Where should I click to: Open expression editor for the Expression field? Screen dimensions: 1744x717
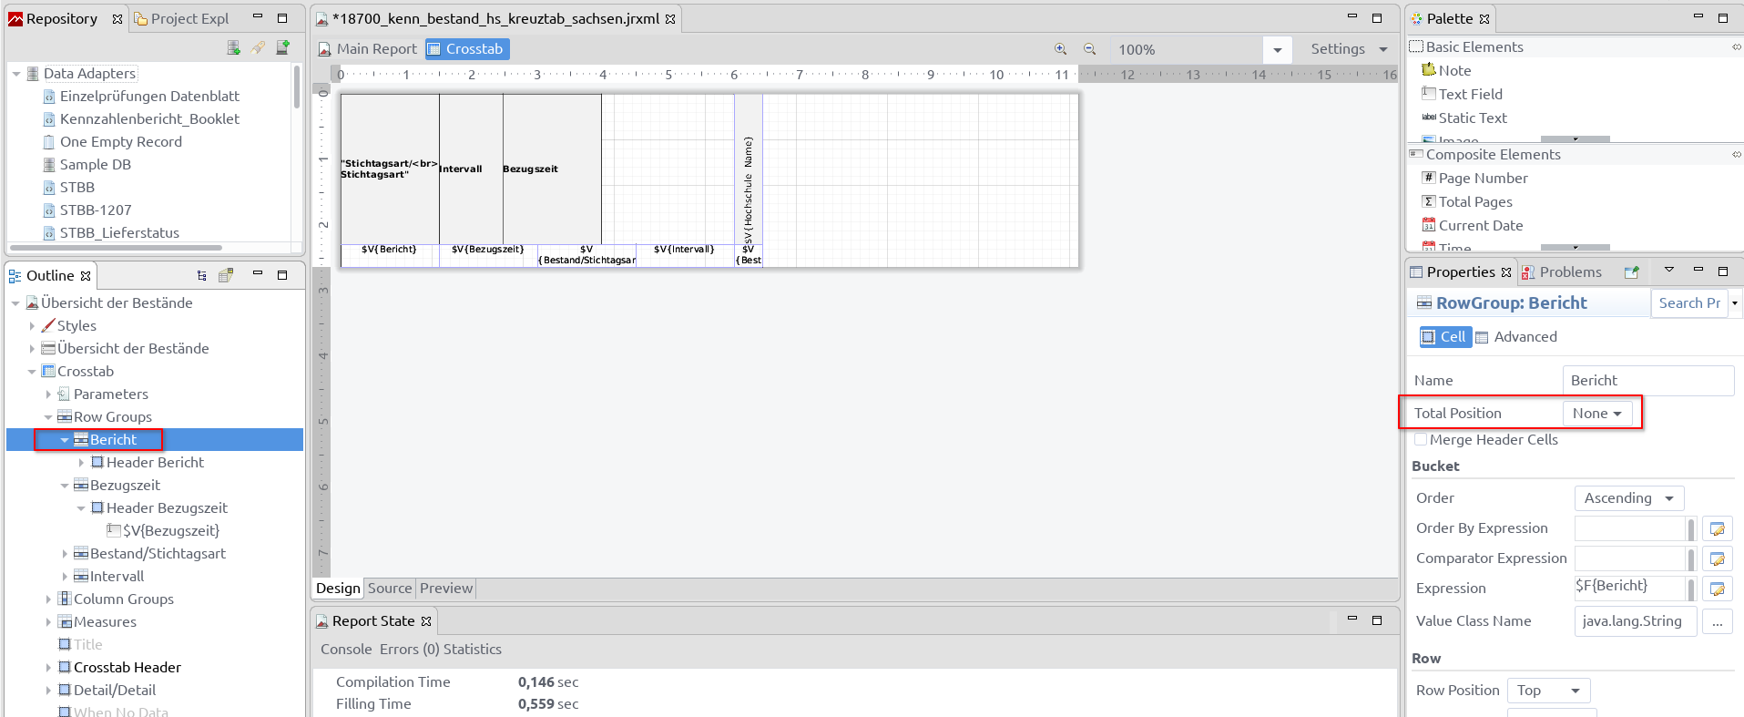coord(1717,589)
